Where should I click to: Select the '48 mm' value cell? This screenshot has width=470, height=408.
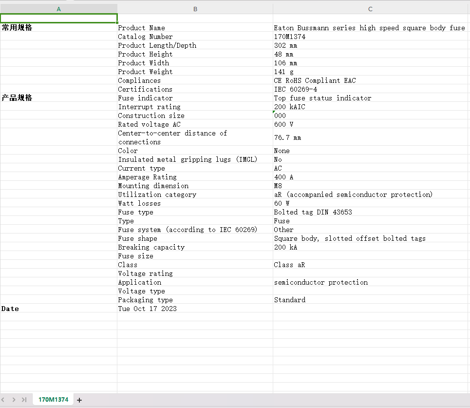370,54
